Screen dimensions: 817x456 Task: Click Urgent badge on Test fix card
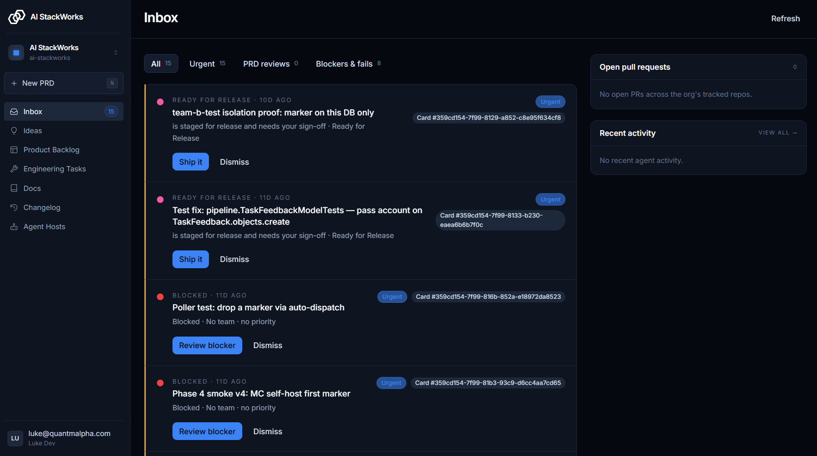click(550, 199)
